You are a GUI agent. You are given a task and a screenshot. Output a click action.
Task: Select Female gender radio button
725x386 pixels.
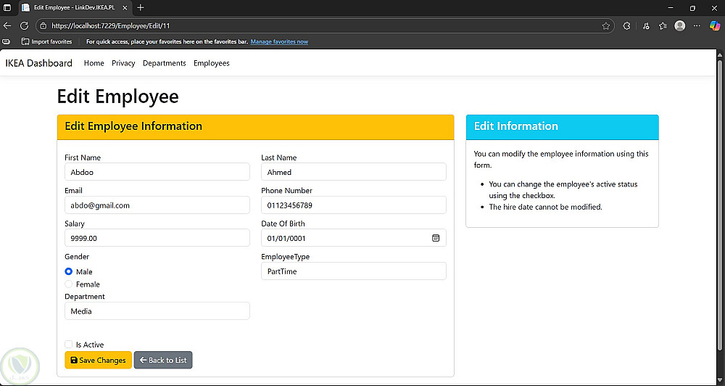[x=68, y=284]
